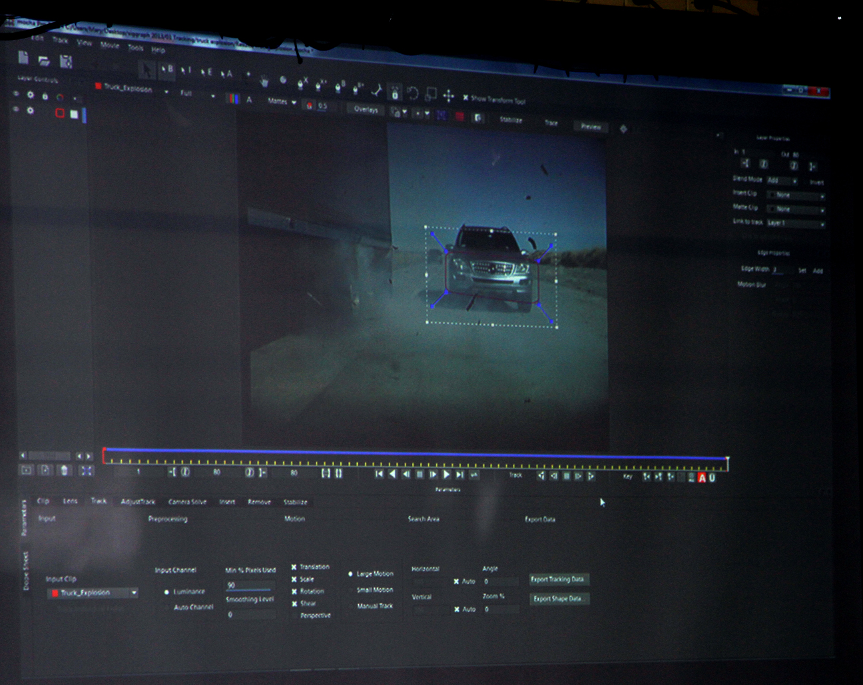Click the open project folder icon
Viewport: 863px width, 685px height.
click(44, 61)
